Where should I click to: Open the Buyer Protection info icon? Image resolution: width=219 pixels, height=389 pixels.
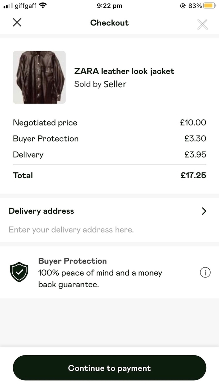[205, 272]
